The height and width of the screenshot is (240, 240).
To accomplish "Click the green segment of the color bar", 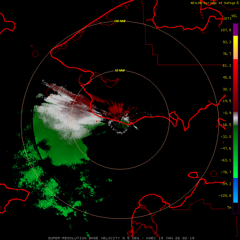I will 235,151.
